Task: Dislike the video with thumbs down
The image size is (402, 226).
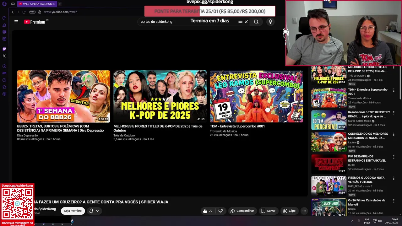Action: tap(220, 211)
